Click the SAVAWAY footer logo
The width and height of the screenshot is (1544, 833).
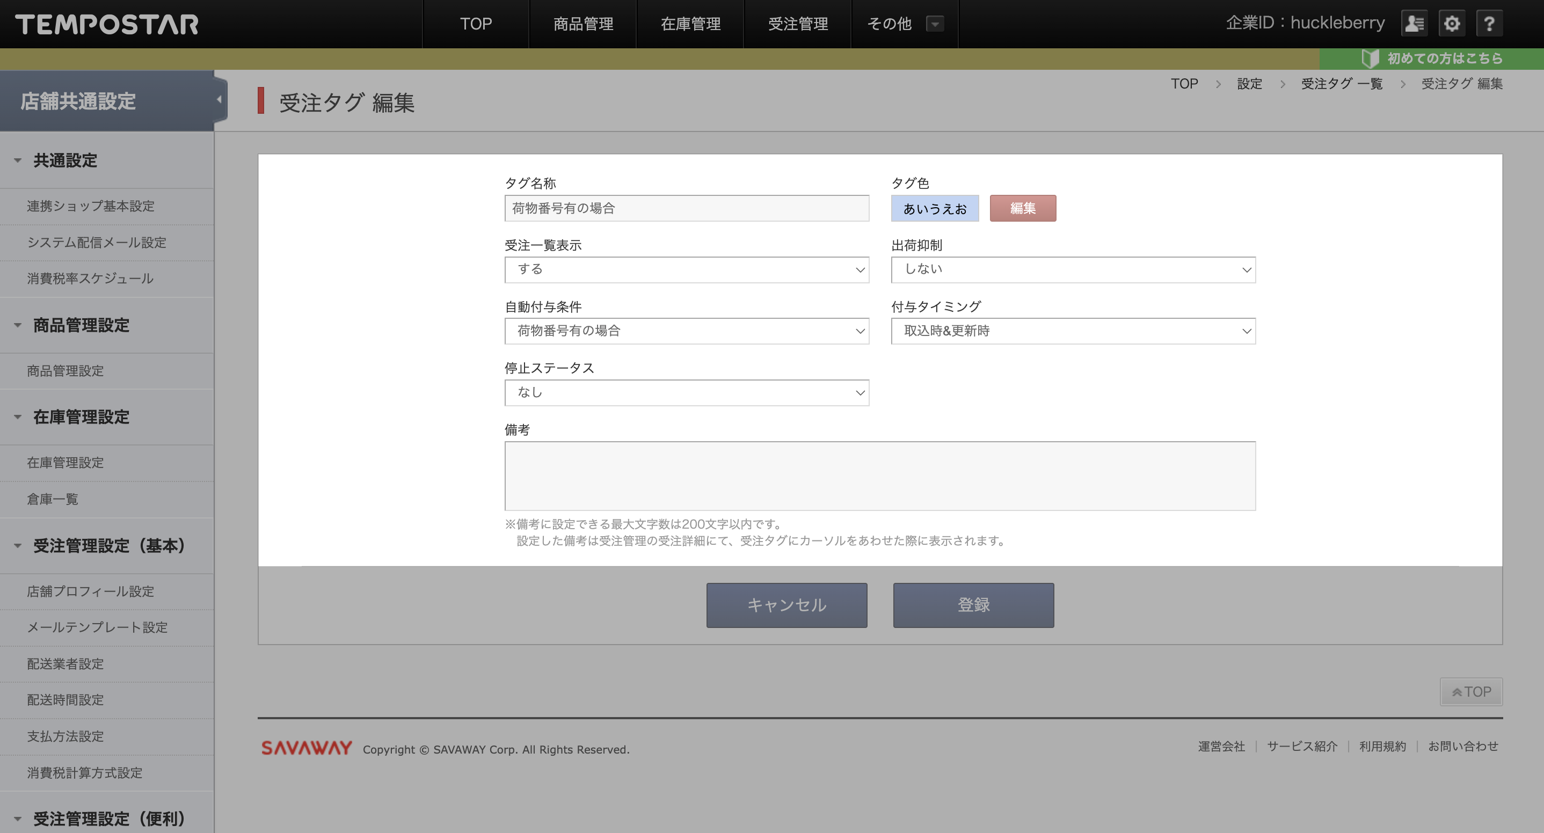[x=307, y=747]
